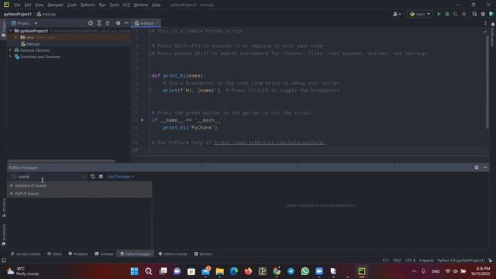Open the Edit menu
This screenshot has height=279, width=496.
pyautogui.click(x=28, y=5)
